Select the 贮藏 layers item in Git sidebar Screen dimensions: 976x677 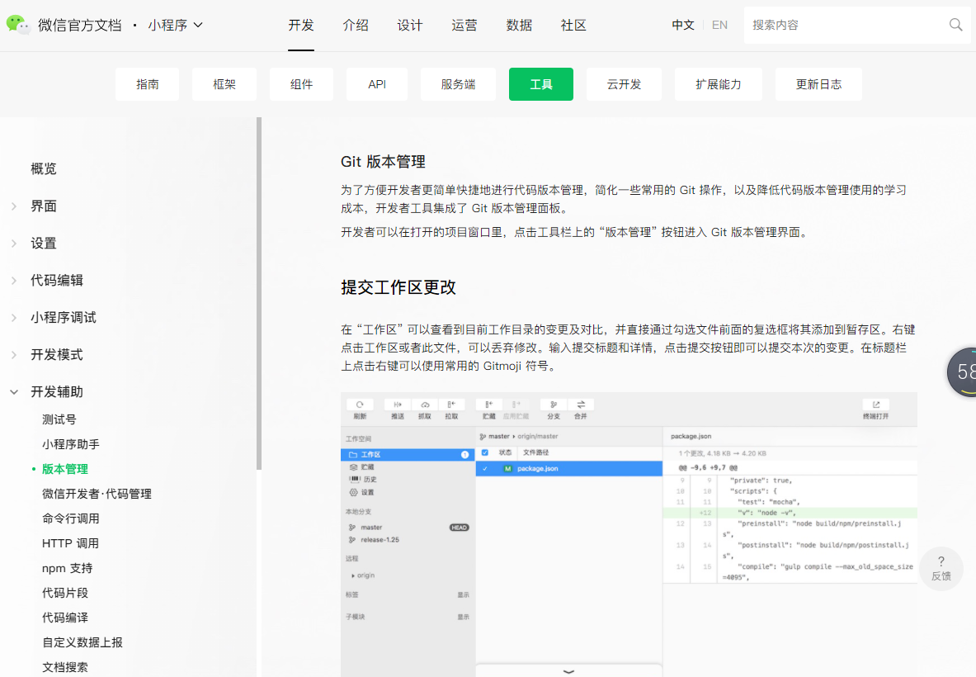tap(361, 467)
